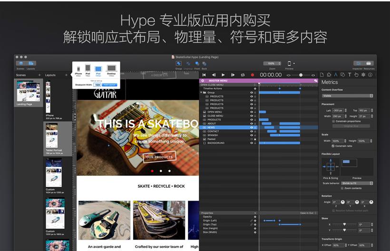Hide the NEWS layer with eye icon
This screenshot has height=251, width=390.
tap(251, 127)
